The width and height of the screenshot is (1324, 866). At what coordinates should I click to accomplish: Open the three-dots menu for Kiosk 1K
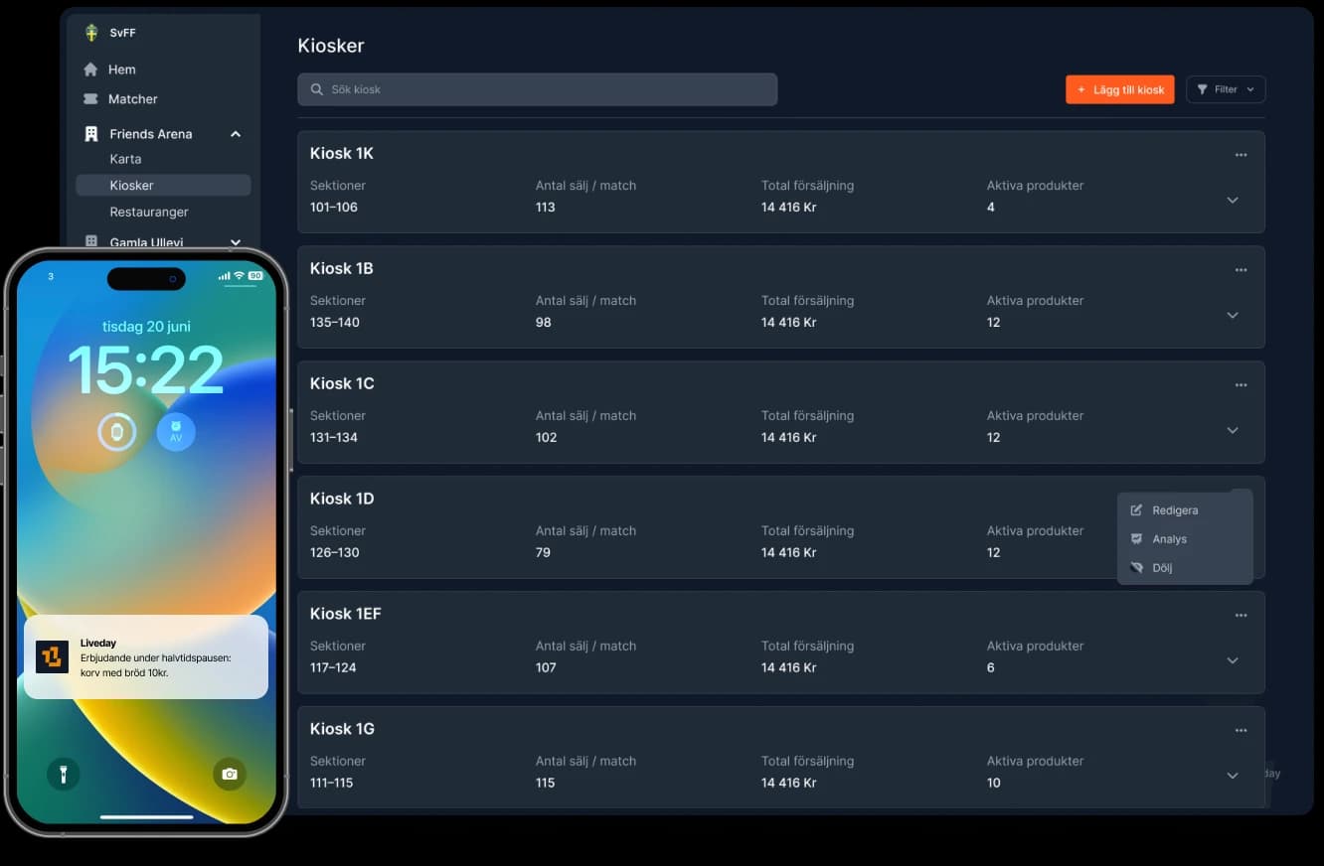1241,155
